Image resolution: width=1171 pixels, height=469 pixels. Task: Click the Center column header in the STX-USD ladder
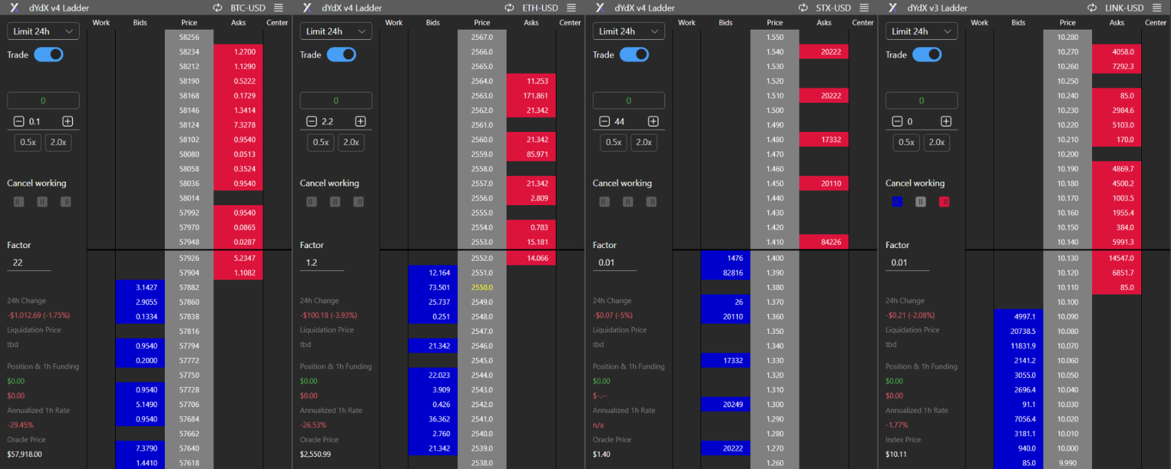(x=862, y=23)
